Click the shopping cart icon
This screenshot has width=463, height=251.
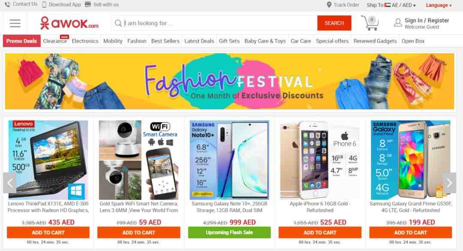370,23
